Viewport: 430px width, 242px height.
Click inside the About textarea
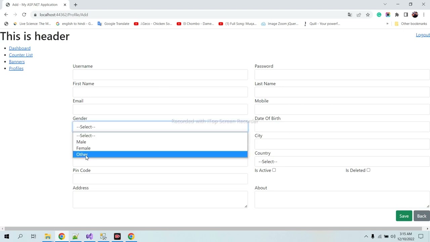pos(342,200)
